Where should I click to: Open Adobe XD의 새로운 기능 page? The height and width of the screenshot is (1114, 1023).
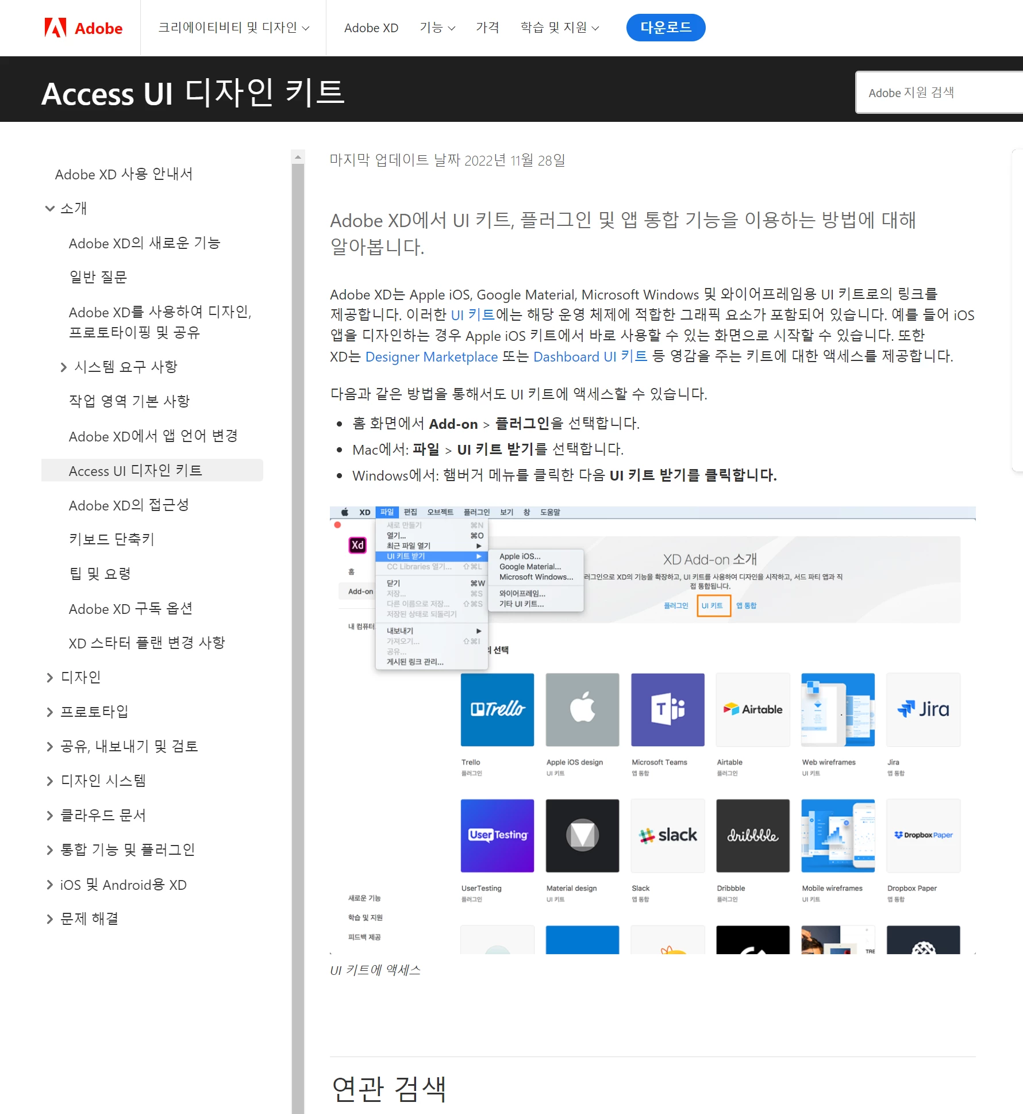[x=144, y=243]
